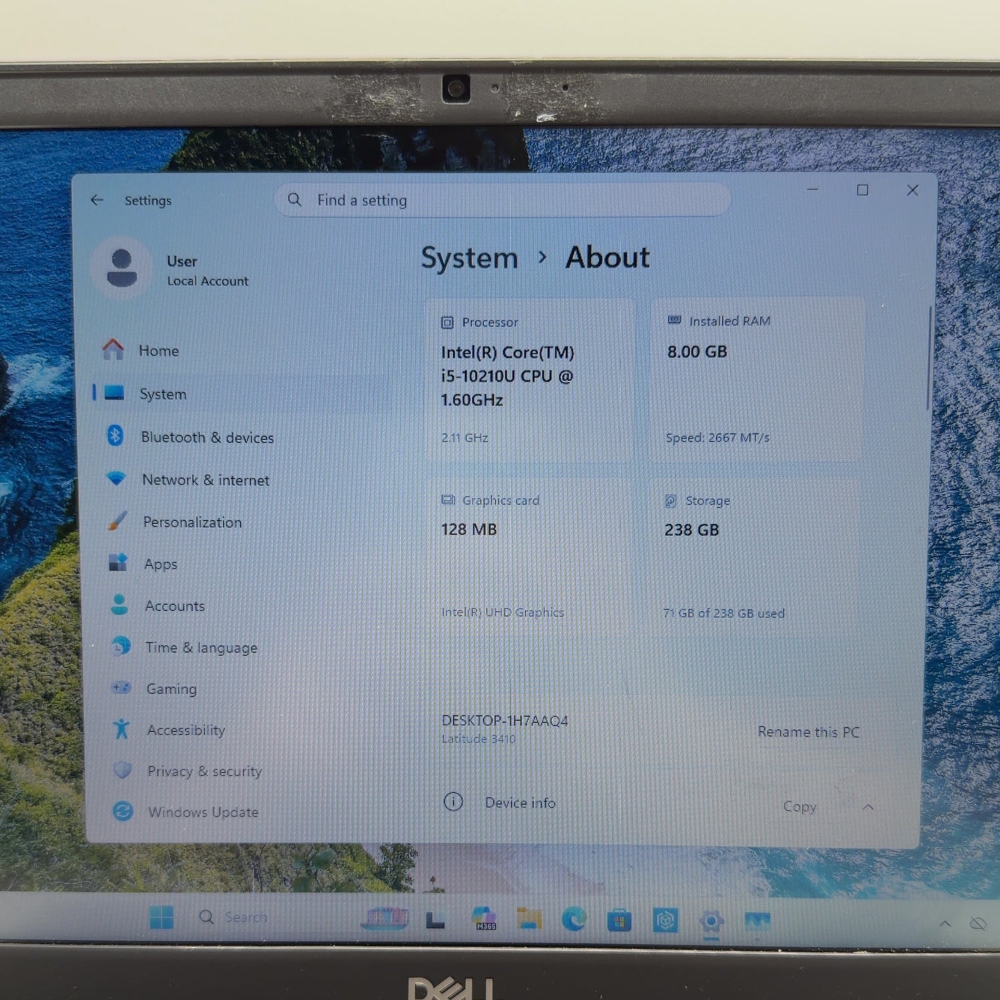The width and height of the screenshot is (1000, 1000).
Task: Navigate to System via the breadcrumb
Action: pyautogui.click(x=469, y=258)
